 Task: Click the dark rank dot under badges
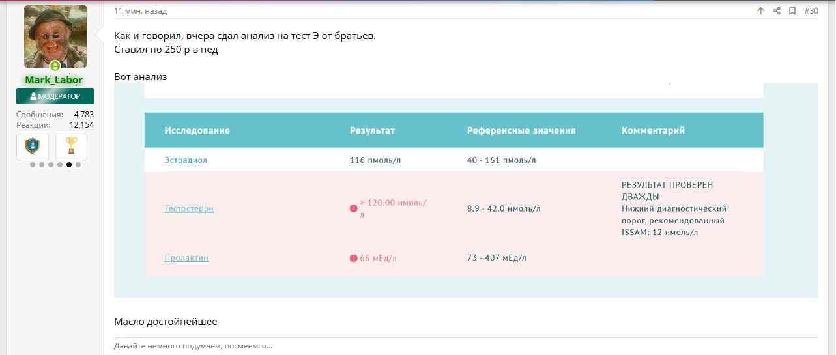(69, 165)
